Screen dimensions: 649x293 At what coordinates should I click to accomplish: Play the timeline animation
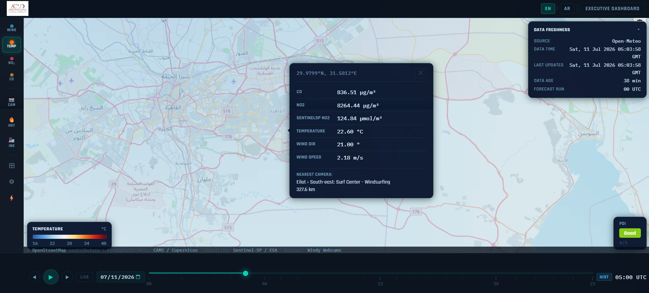[x=51, y=277]
